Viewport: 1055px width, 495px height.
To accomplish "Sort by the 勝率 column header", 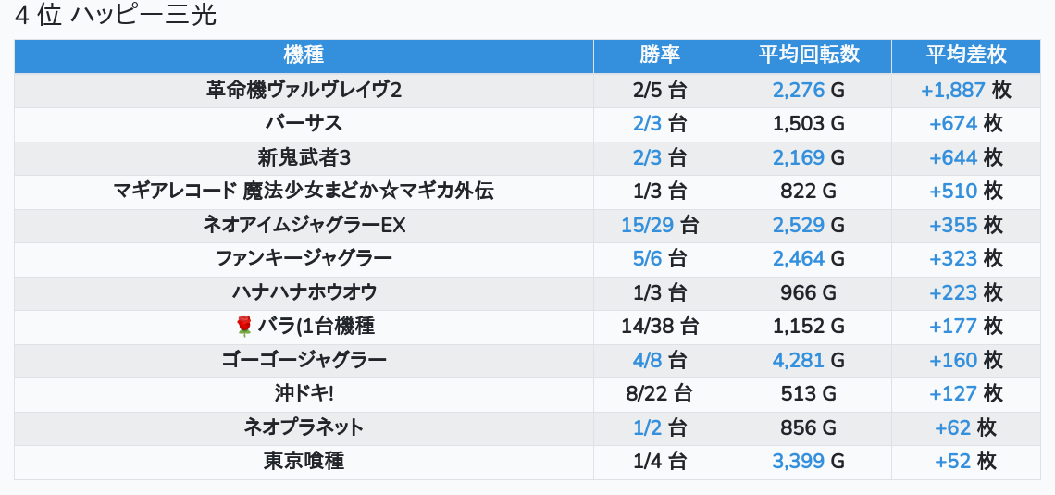I will point(659,56).
